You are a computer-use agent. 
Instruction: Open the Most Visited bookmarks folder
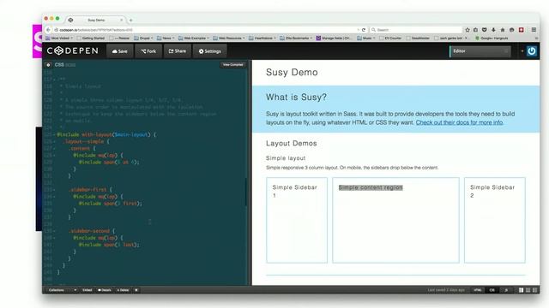(x=59, y=38)
